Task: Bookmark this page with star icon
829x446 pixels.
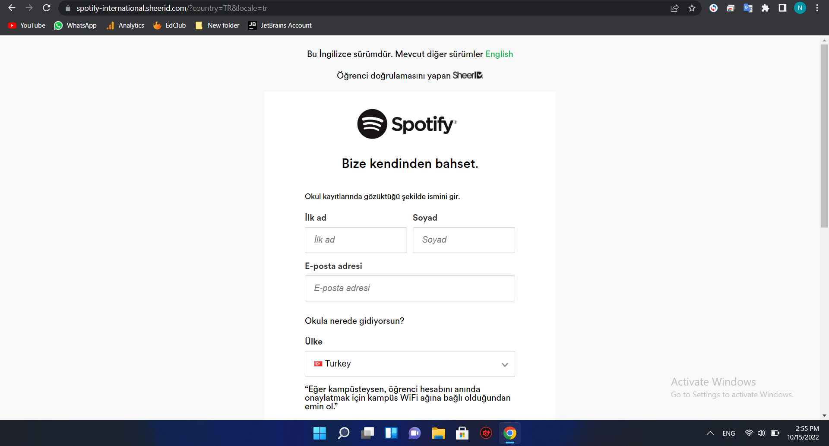Action: click(692, 8)
